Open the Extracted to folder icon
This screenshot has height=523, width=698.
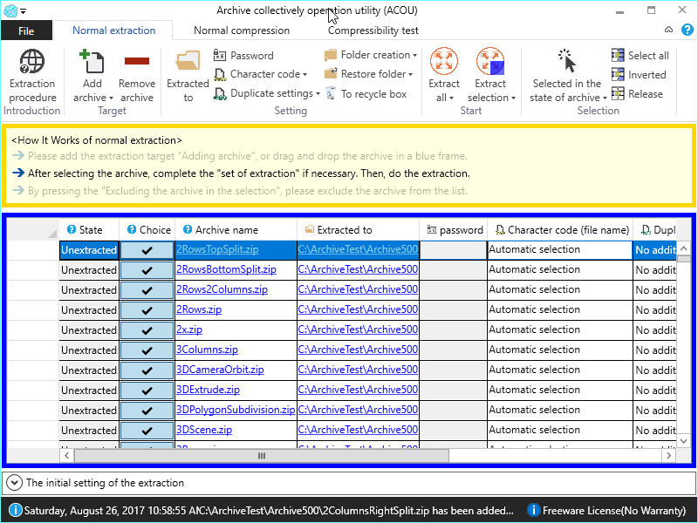click(x=188, y=61)
